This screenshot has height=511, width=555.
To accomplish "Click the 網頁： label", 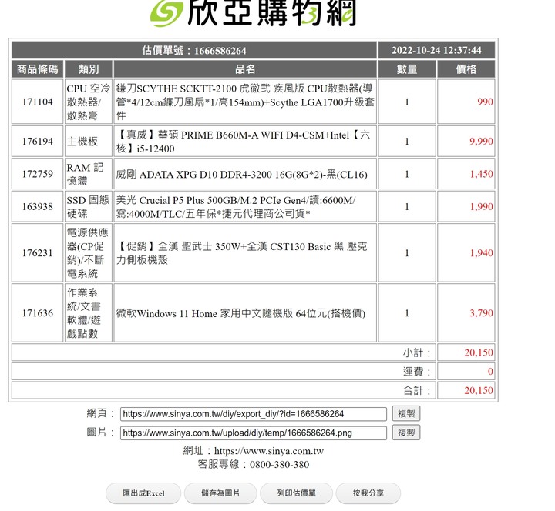I will tap(101, 413).
